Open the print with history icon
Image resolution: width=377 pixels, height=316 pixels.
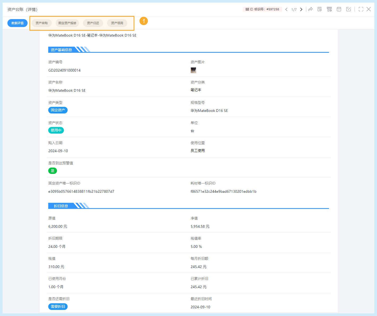(x=329, y=9)
